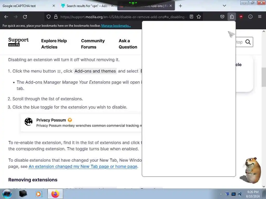This screenshot has width=266, height=199.
Task: Save page to Pocket
Action: (x=222, y=17)
